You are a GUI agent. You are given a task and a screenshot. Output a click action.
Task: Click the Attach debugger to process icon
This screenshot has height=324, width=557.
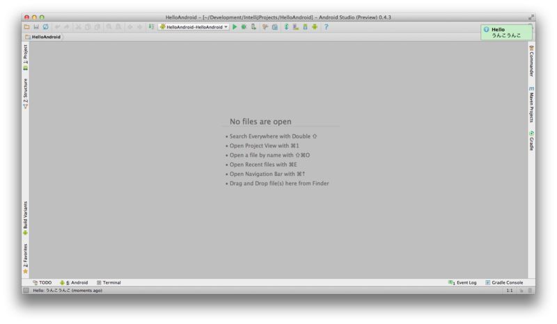(253, 27)
